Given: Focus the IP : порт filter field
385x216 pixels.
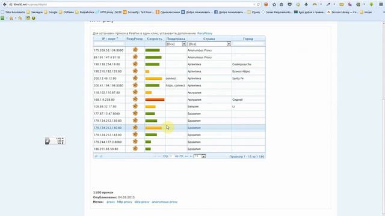Looking at the screenshot, I should (x=109, y=44).
